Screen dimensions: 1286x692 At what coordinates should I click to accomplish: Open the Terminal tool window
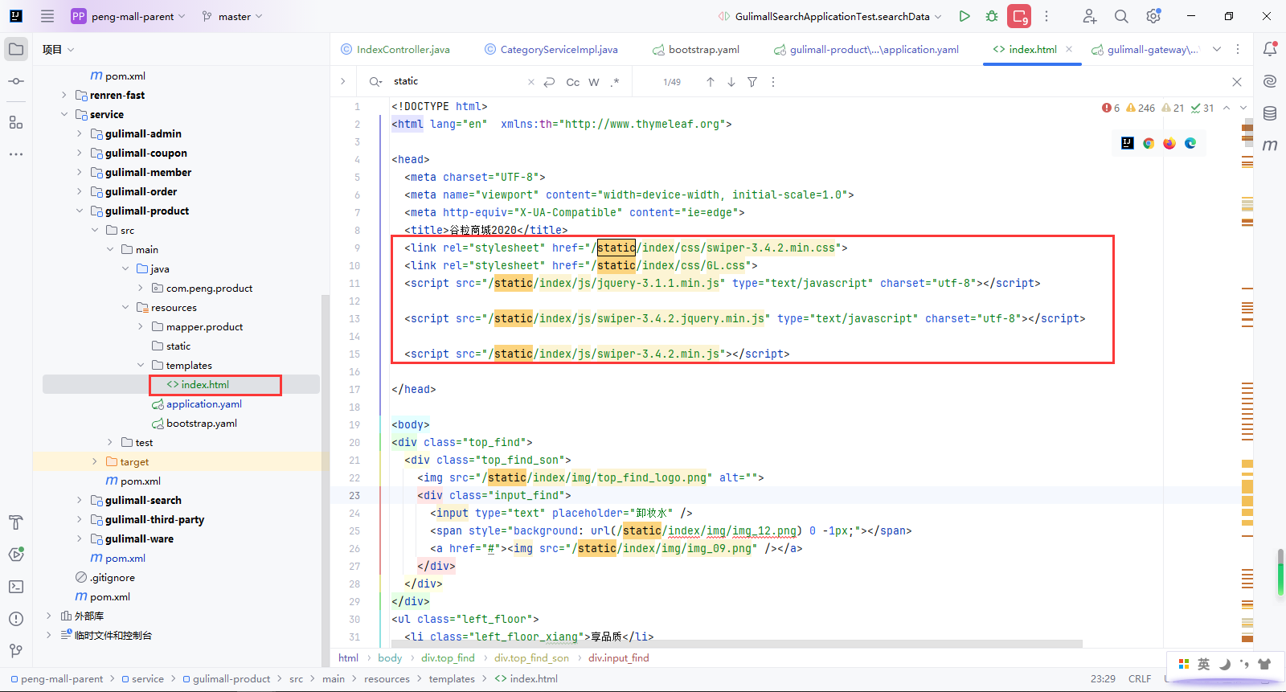tap(16, 587)
